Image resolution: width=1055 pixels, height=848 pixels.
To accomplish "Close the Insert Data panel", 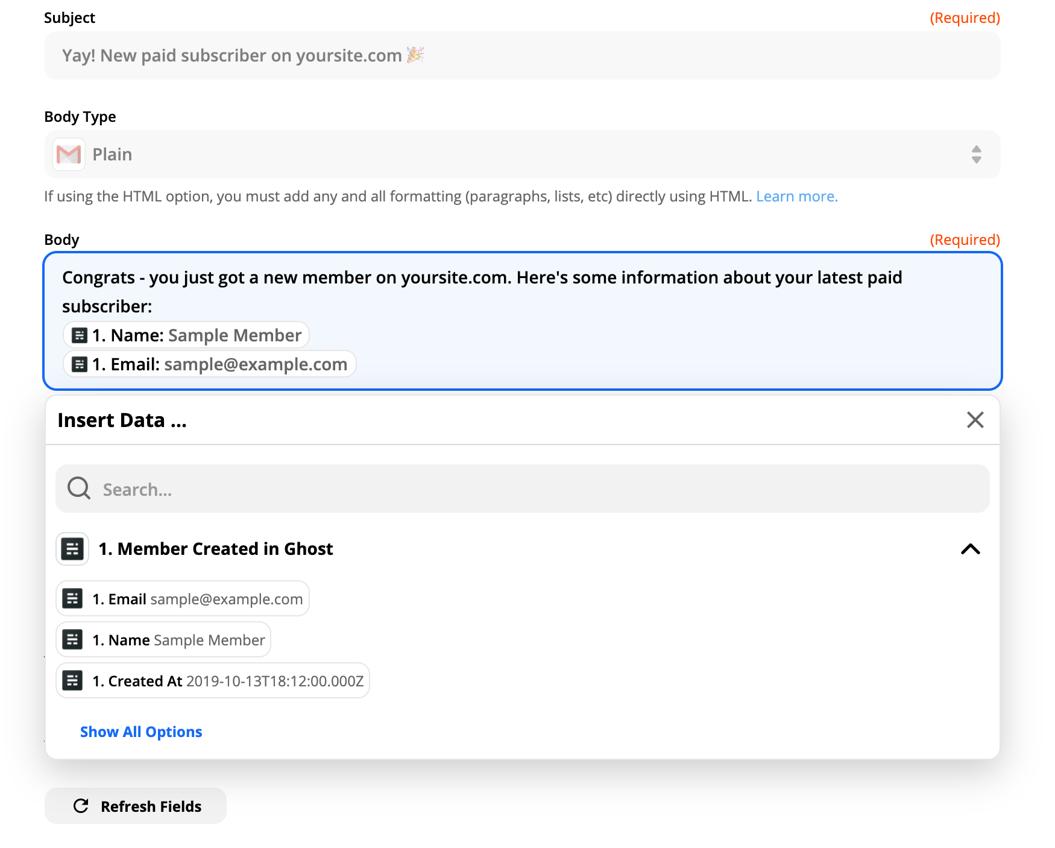I will (x=975, y=420).
